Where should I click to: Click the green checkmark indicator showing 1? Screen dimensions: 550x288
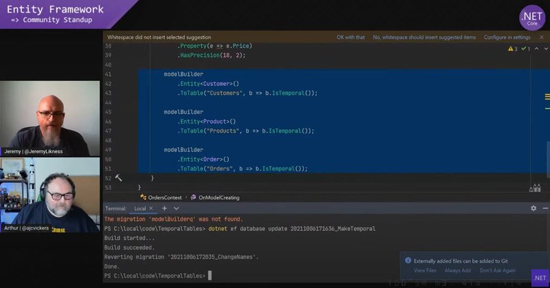point(525,49)
